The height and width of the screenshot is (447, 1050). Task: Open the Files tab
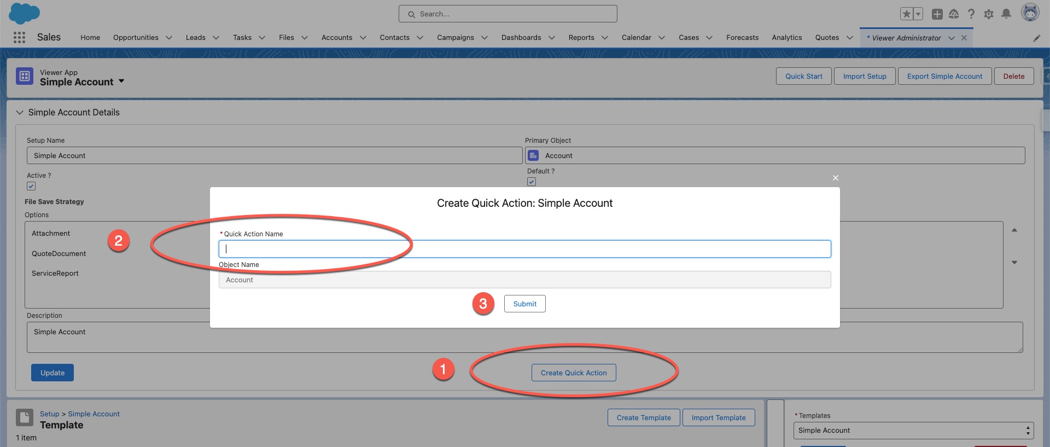click(287, 38)
